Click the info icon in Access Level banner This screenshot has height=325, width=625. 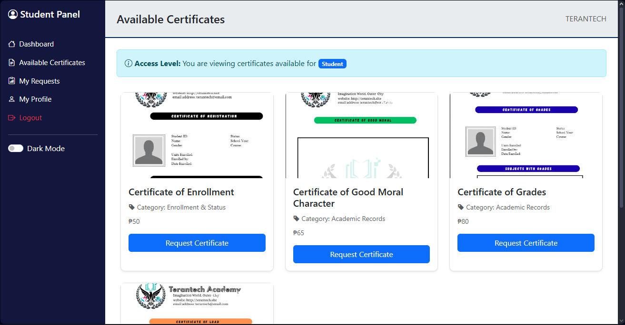pyautogui.click(x=128, y=63)
